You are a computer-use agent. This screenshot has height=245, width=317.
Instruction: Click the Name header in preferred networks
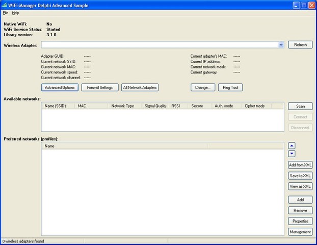point(125,146)
